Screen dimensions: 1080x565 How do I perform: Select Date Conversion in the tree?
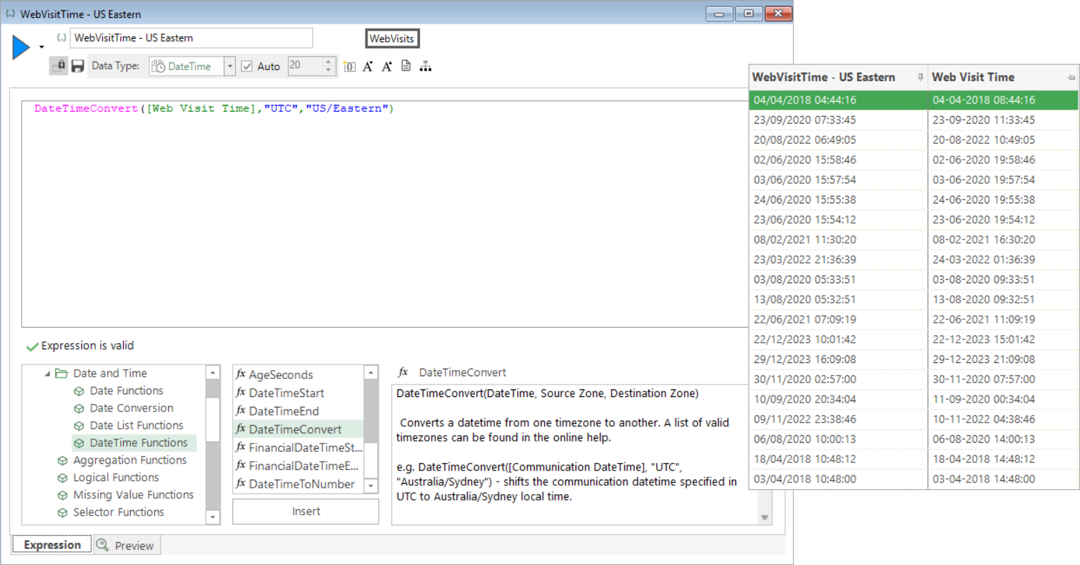click(131, 408)
